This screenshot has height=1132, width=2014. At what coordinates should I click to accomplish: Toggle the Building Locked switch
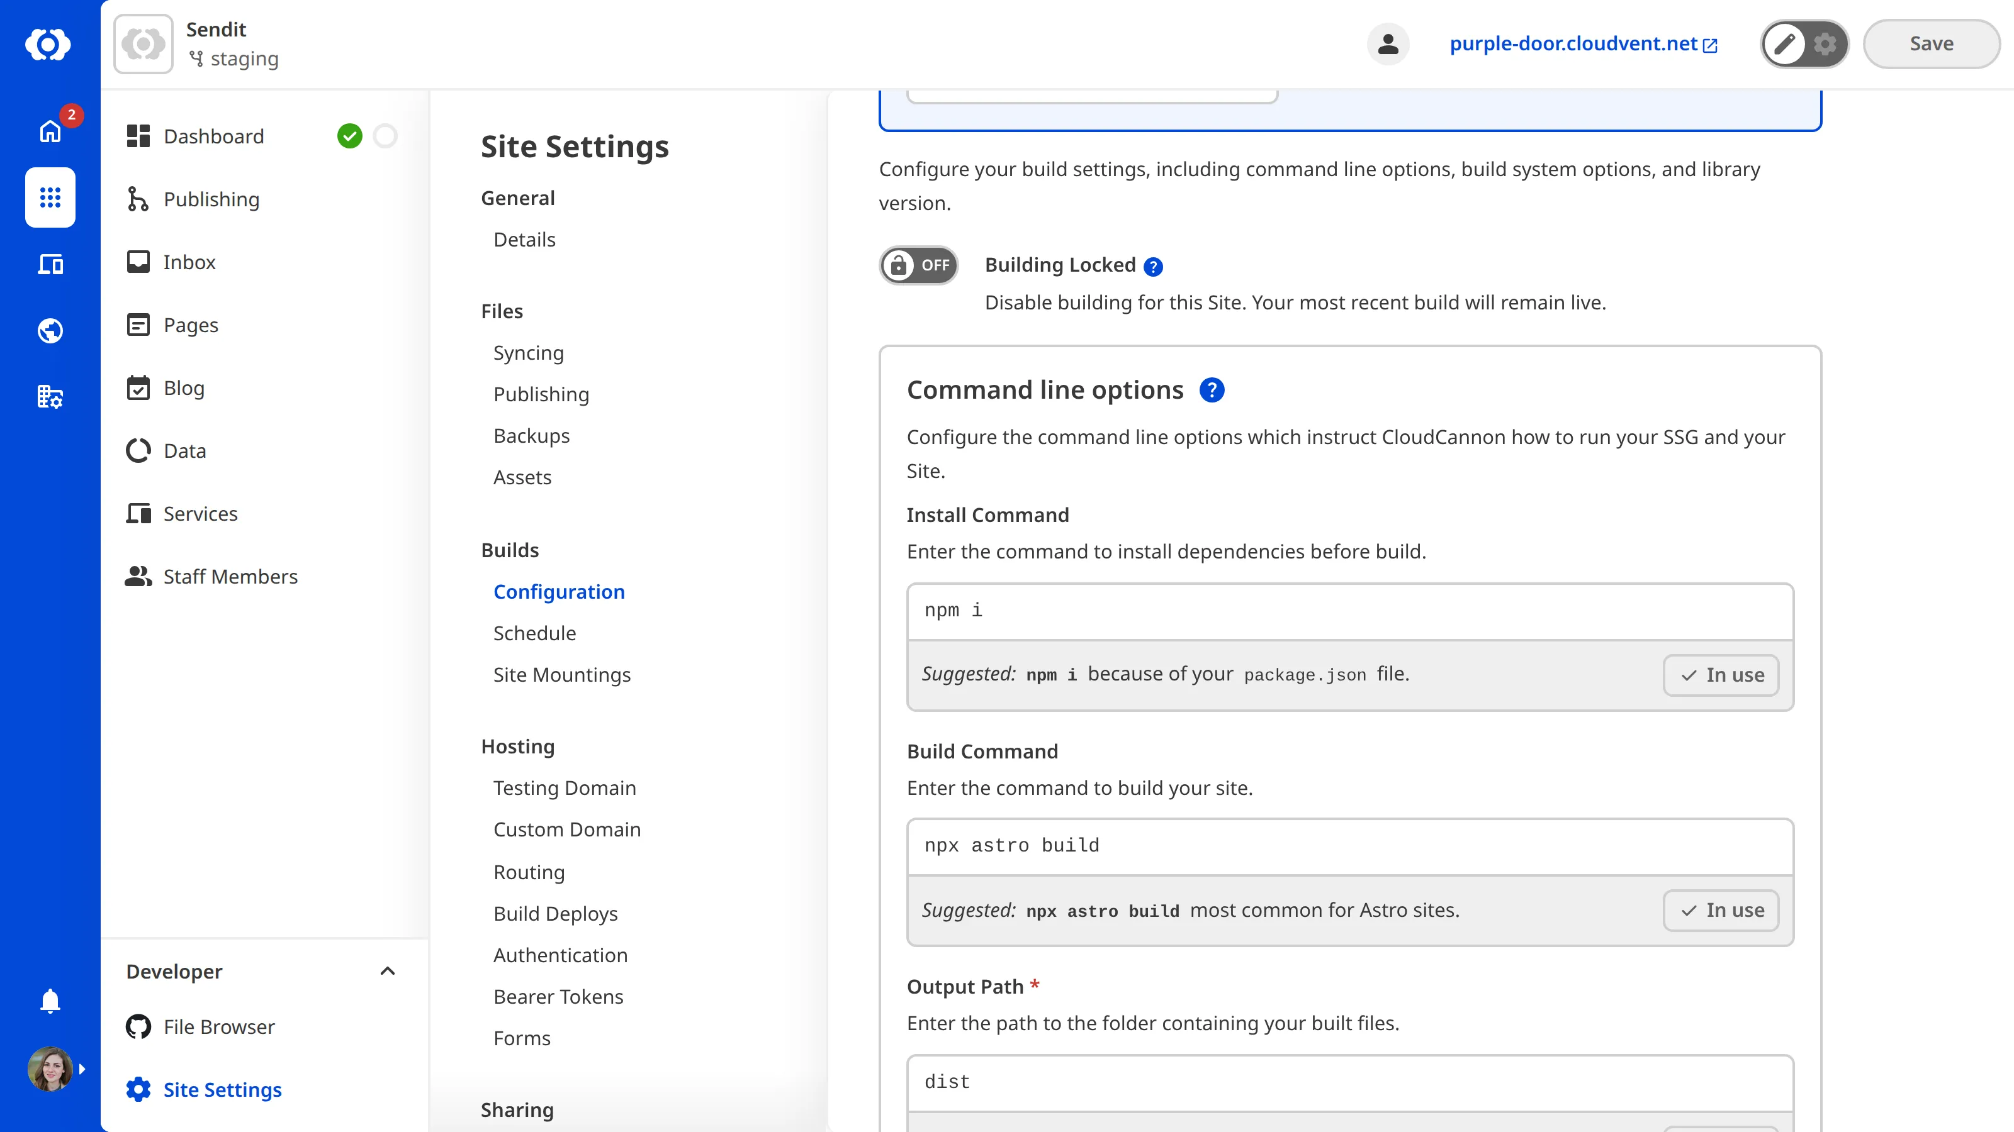click(x=919, y=265)
